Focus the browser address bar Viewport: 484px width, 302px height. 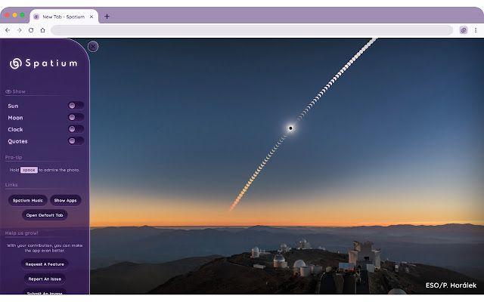252,30
